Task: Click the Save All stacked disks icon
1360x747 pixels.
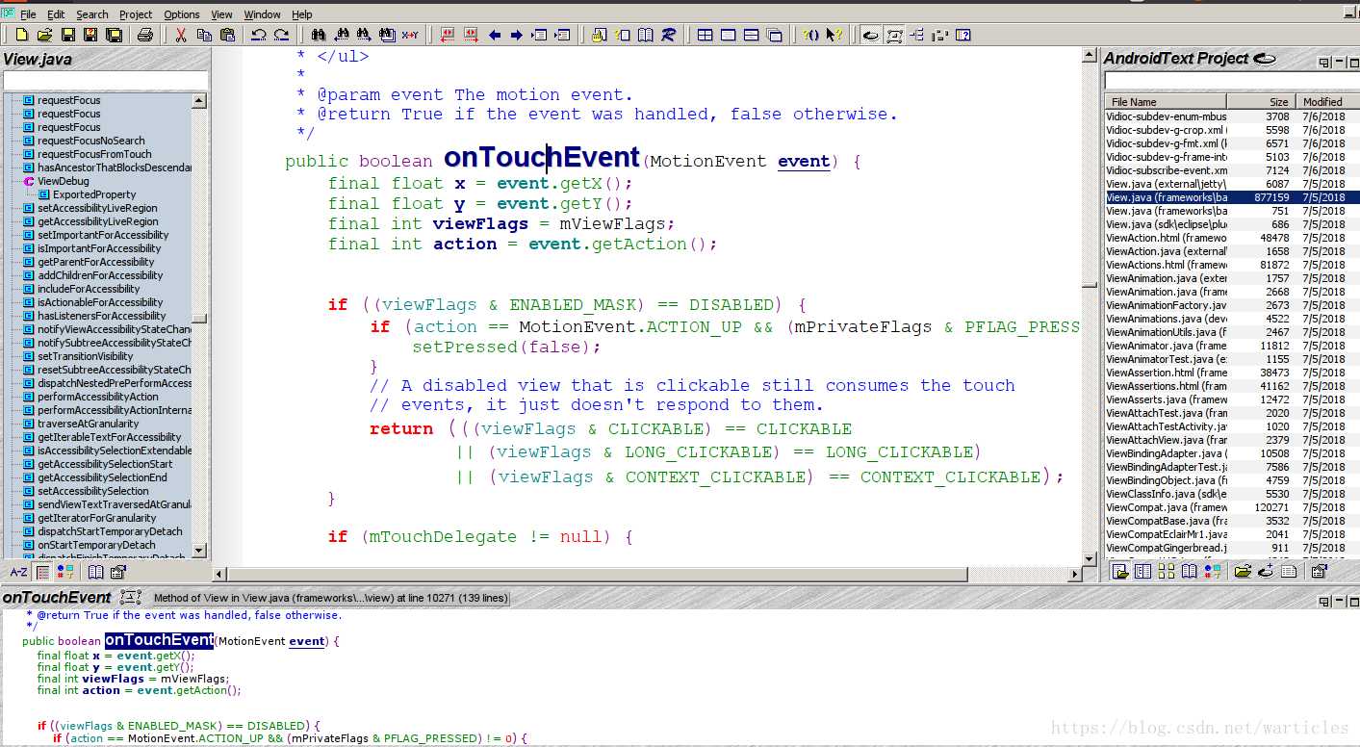Action: point(114,35)
